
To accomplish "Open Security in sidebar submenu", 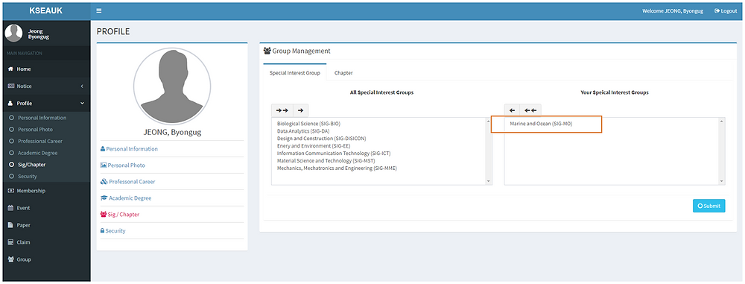I will [x=28, y=176].
